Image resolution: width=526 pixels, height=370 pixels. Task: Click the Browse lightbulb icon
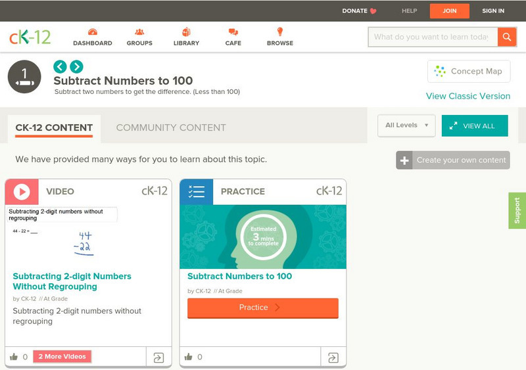(x=280, y=32)
